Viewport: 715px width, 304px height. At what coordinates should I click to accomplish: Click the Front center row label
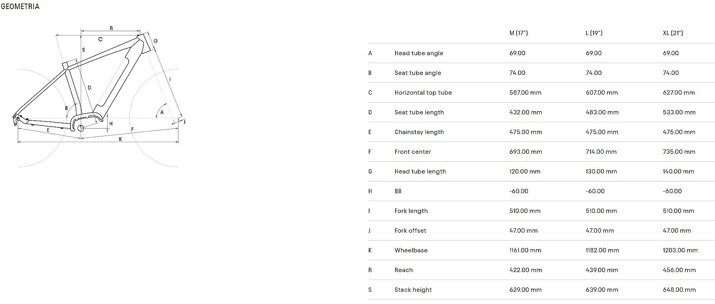(x=412, y=152)
